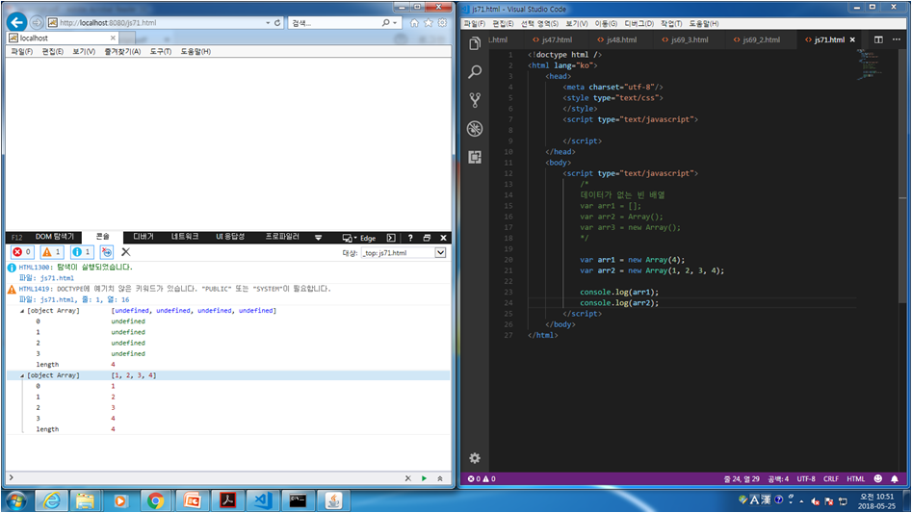Click the VS Code editor minimap
The height and width of the screenshot is (513, 912).
click(870, 65)
